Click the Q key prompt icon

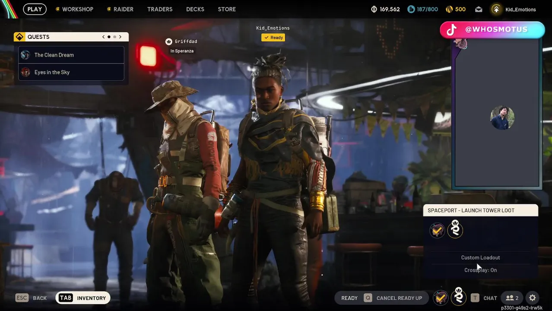tap(368, 298)
